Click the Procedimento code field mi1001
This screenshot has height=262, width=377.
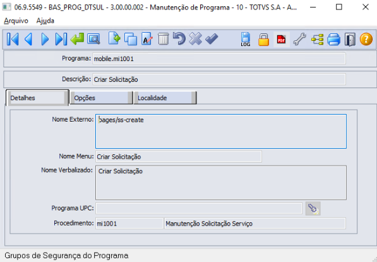click(129, 224)
